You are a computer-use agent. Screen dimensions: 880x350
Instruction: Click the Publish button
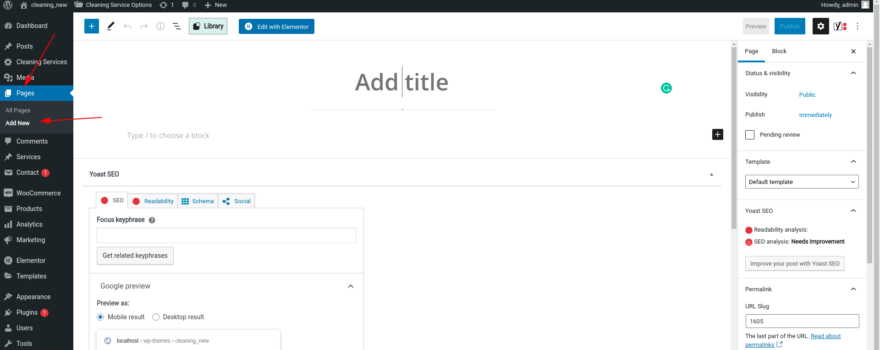pyautogui.click(x=789, y=26)
